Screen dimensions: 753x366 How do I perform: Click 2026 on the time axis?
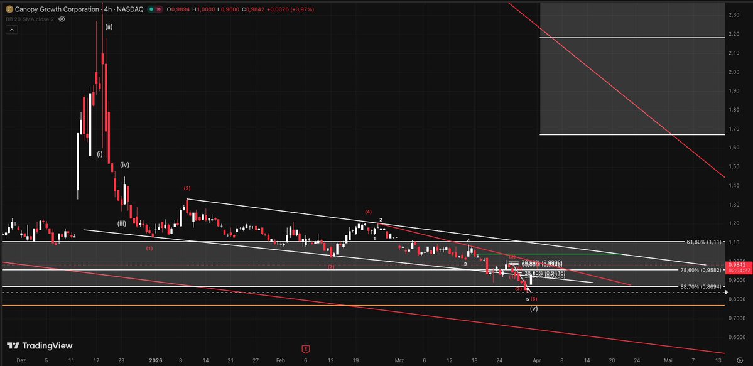pyautogui.click(x=156, y=360)
